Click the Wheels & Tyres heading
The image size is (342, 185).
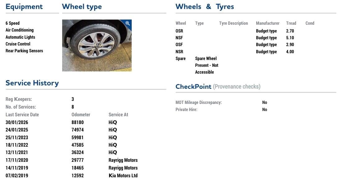click(204, 6)
